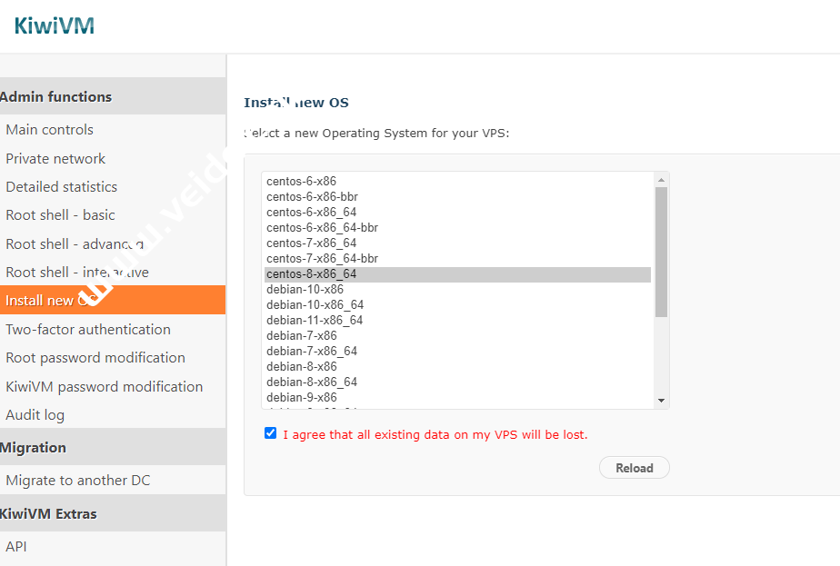Select debian-7-x86 option

[x=457, y=336]
